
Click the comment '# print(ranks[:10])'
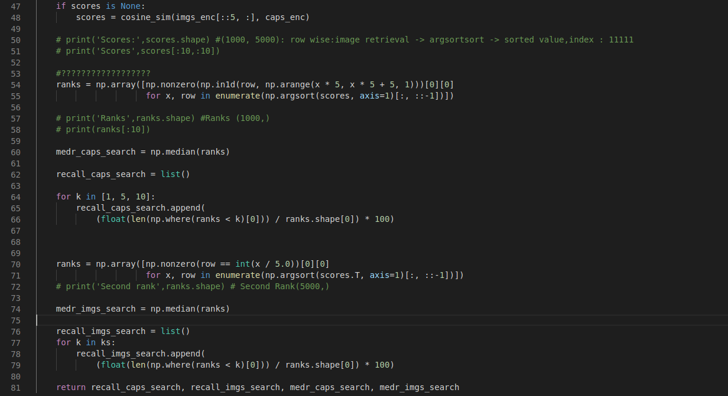click(103, 129)
